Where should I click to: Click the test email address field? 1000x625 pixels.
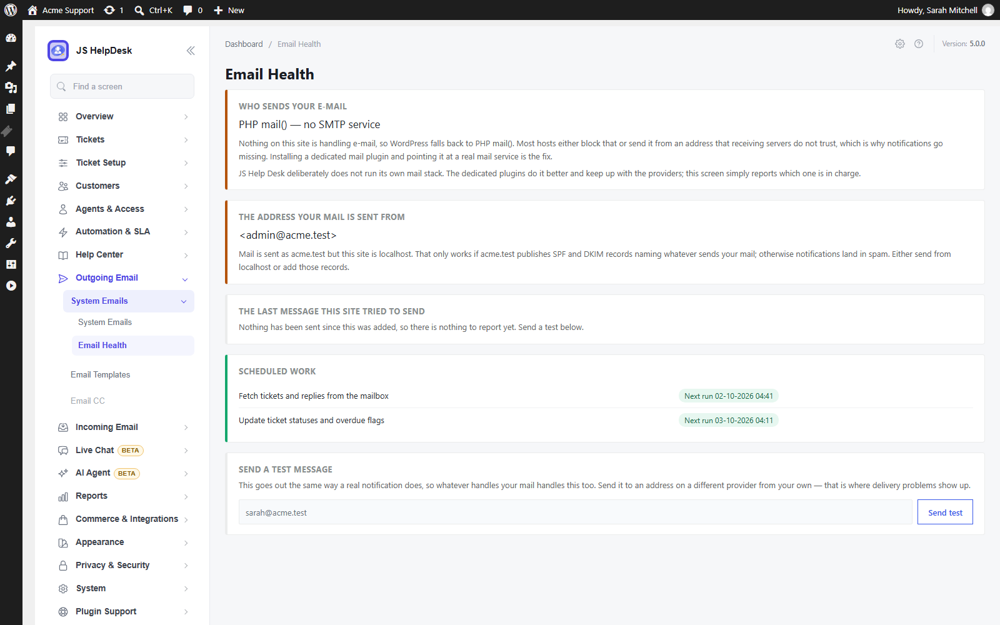(x=576, y=512)
